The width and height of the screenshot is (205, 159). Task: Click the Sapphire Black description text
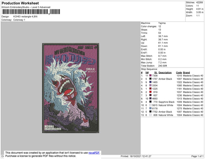pyautogui.click(x=166, y=102)
